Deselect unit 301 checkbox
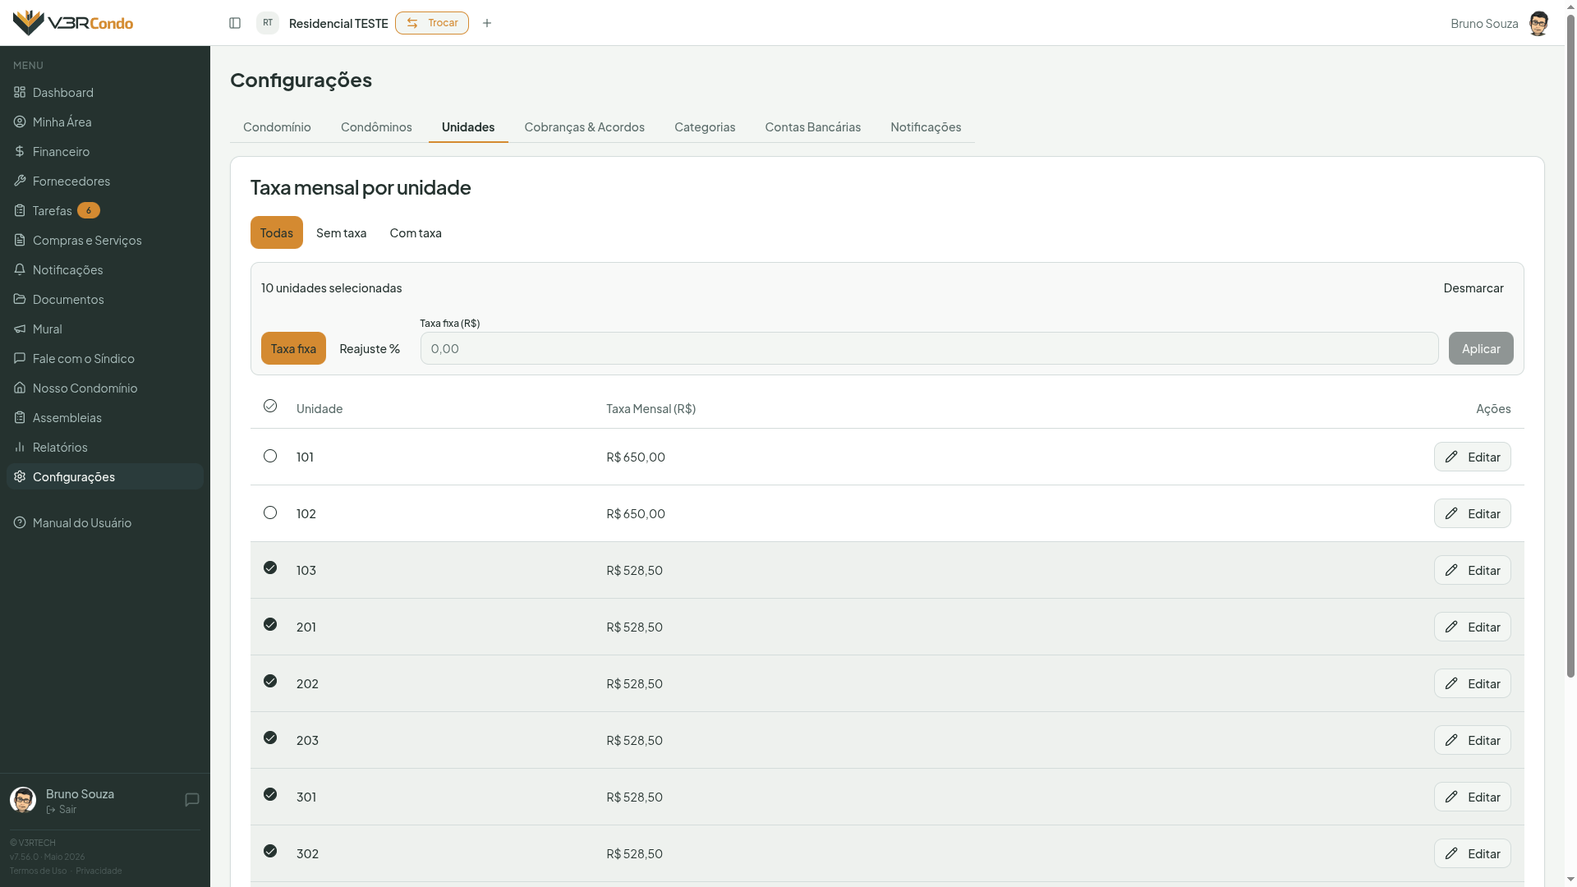The image size is (1577, 887). (270, 794)
